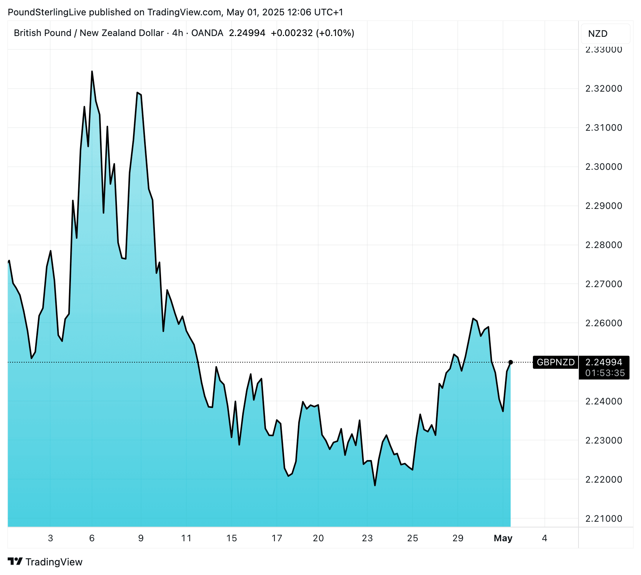Viewport: 641px width, 575px height.
Task: Click the 2.21000 price scale label
Action: pos(603,519)
